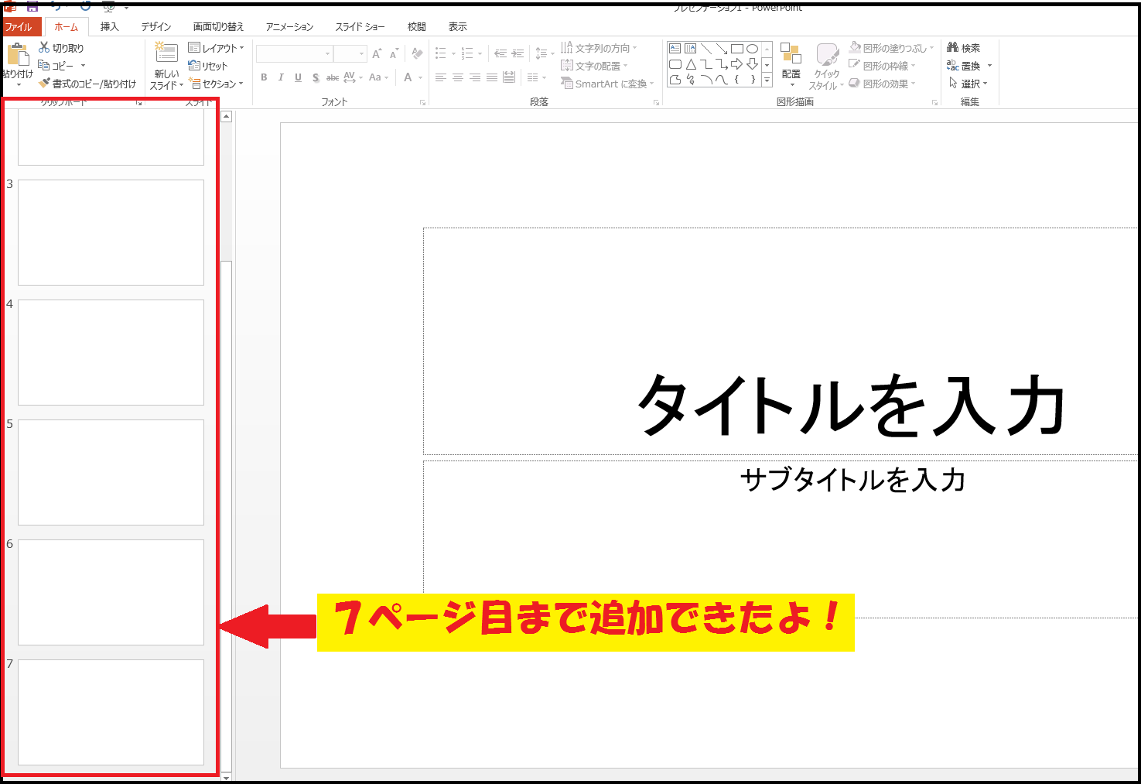Open the font size combo box
The image size is (1141, 784).
click(x=350, y=53)
